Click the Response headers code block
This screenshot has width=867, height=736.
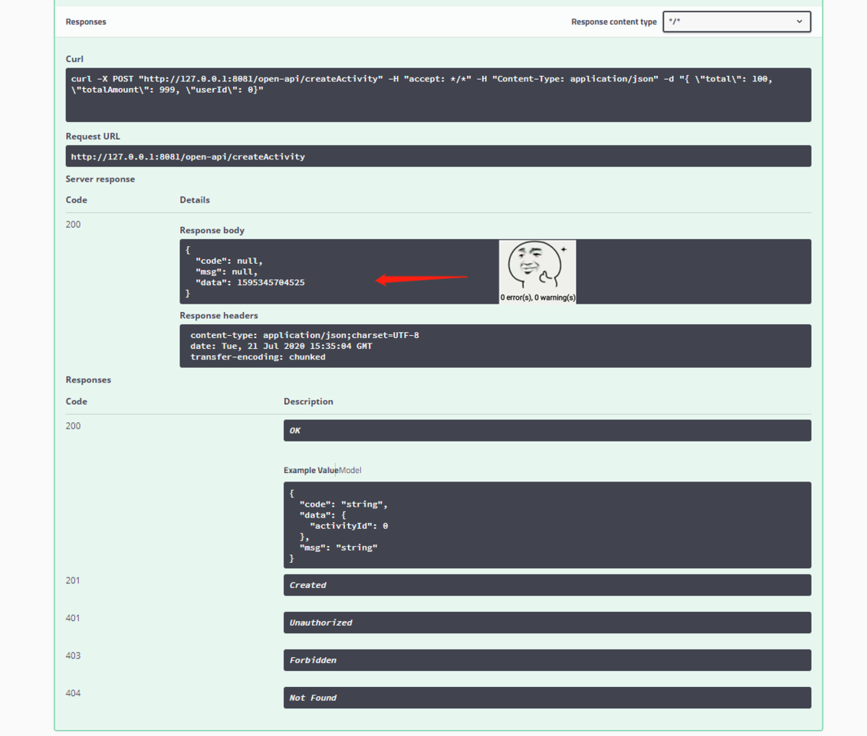click(495, 346)
